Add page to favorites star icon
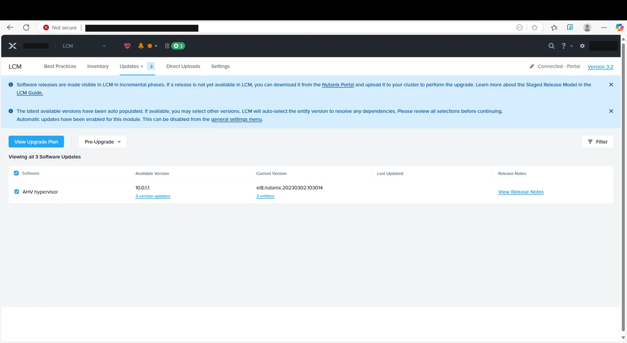The height and width of the screenshot is (343, 627). pyautogui.click(x=534, y=27)
